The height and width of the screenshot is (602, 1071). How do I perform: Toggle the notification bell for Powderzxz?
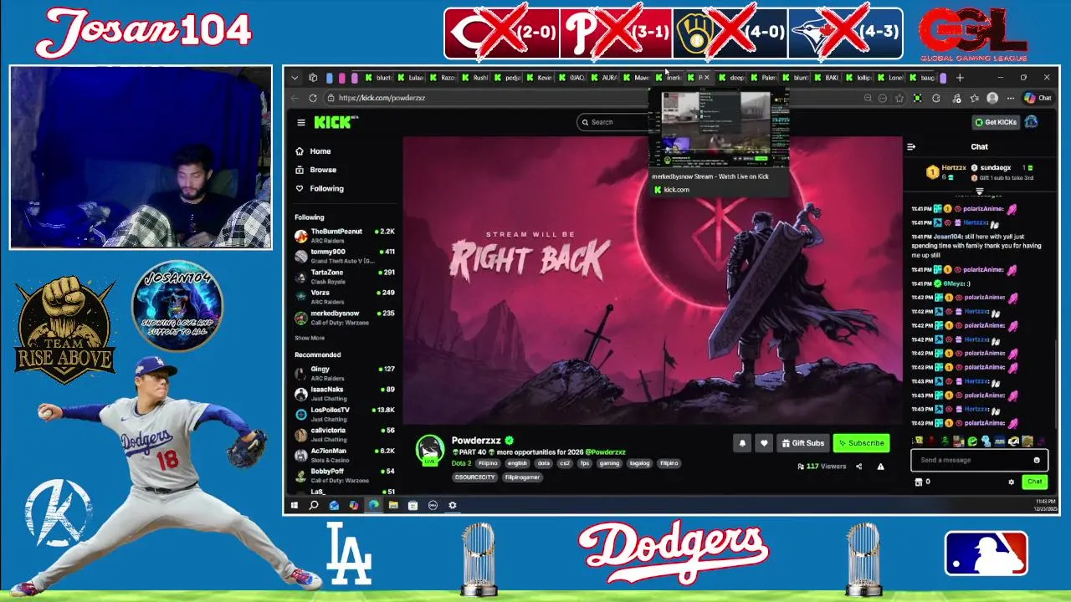(742, 443)
